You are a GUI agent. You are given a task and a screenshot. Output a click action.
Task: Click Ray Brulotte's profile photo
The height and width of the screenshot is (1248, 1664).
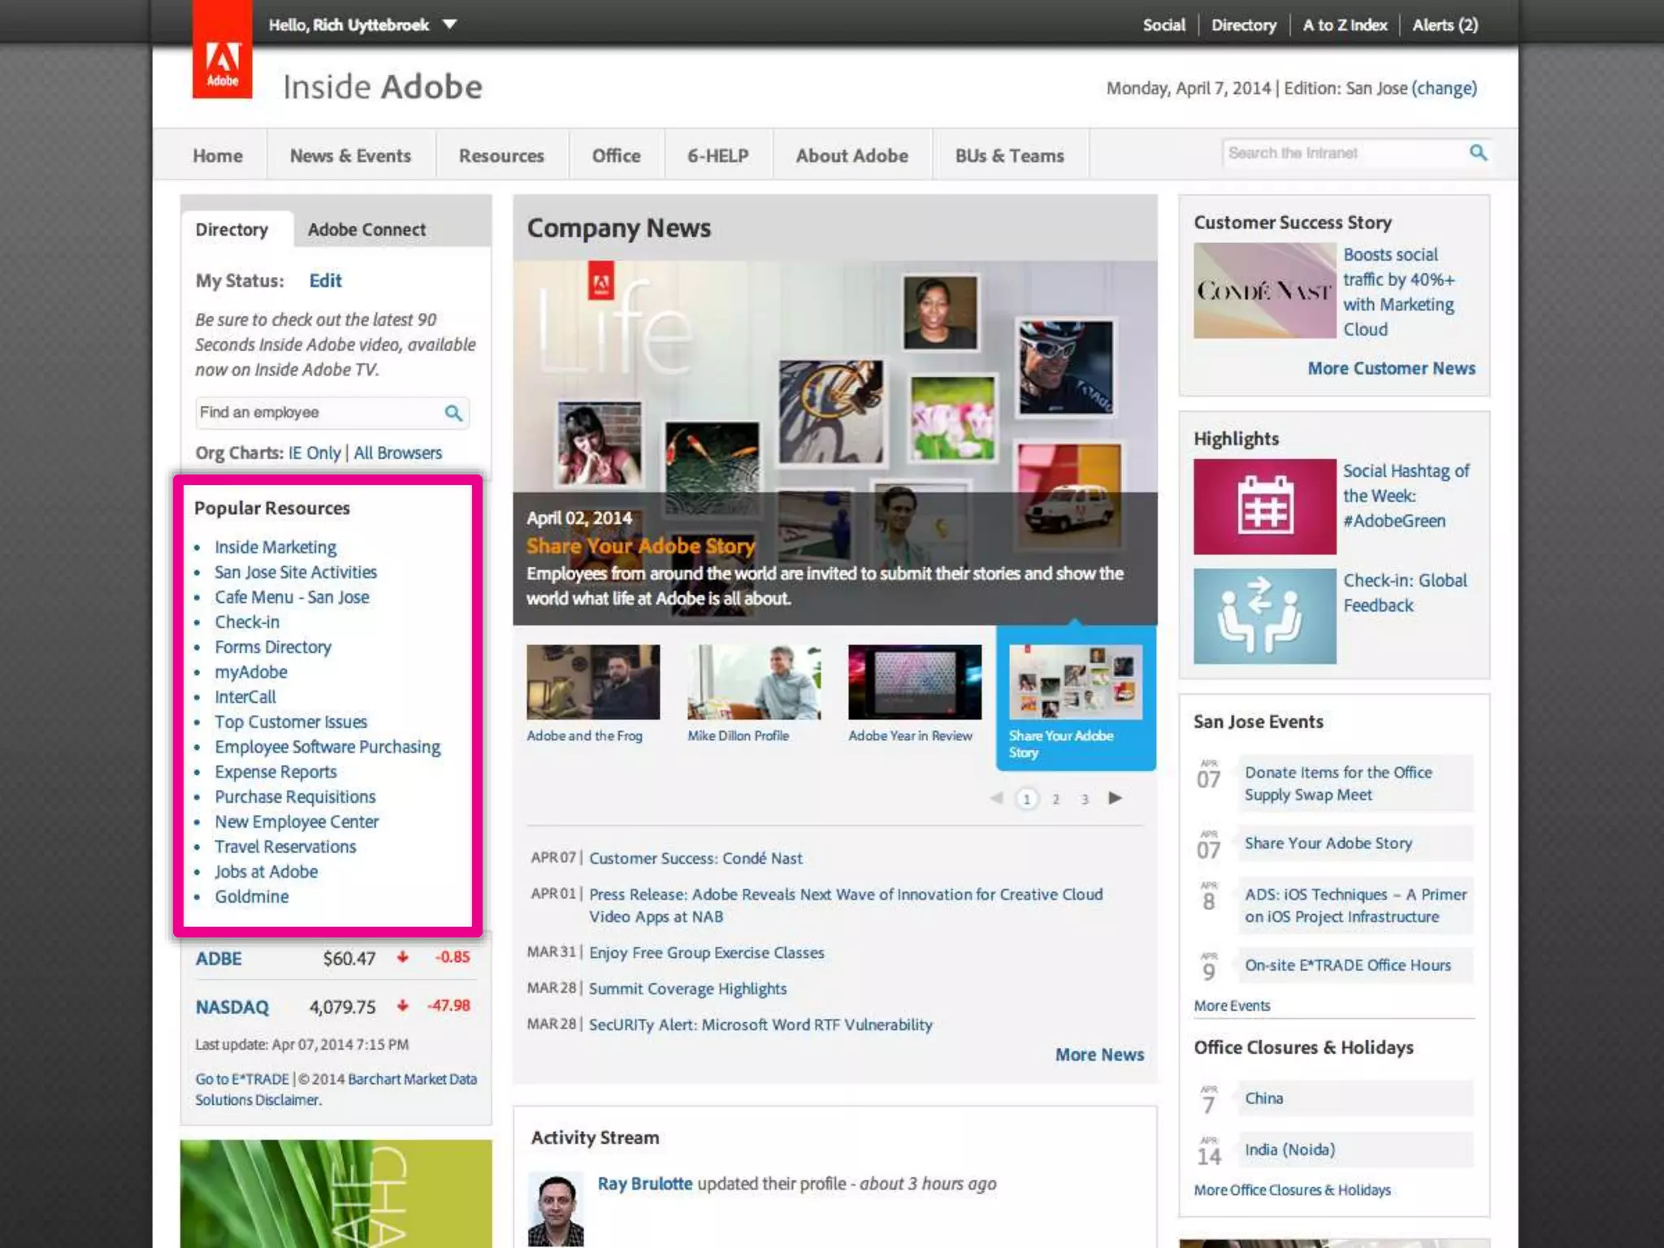pyautogui.click(x=556, y=1209)
